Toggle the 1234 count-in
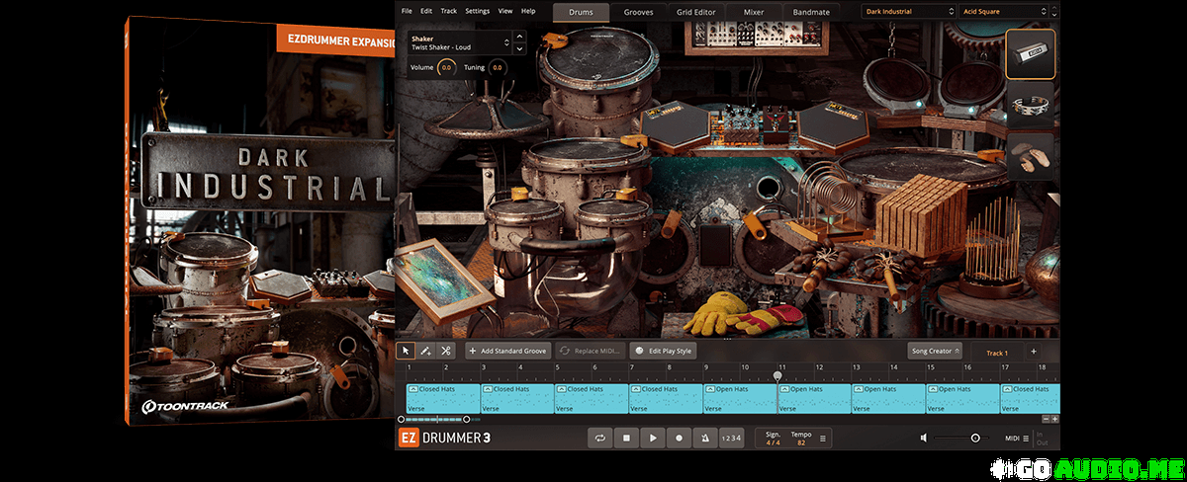 (x=730, y=438)
